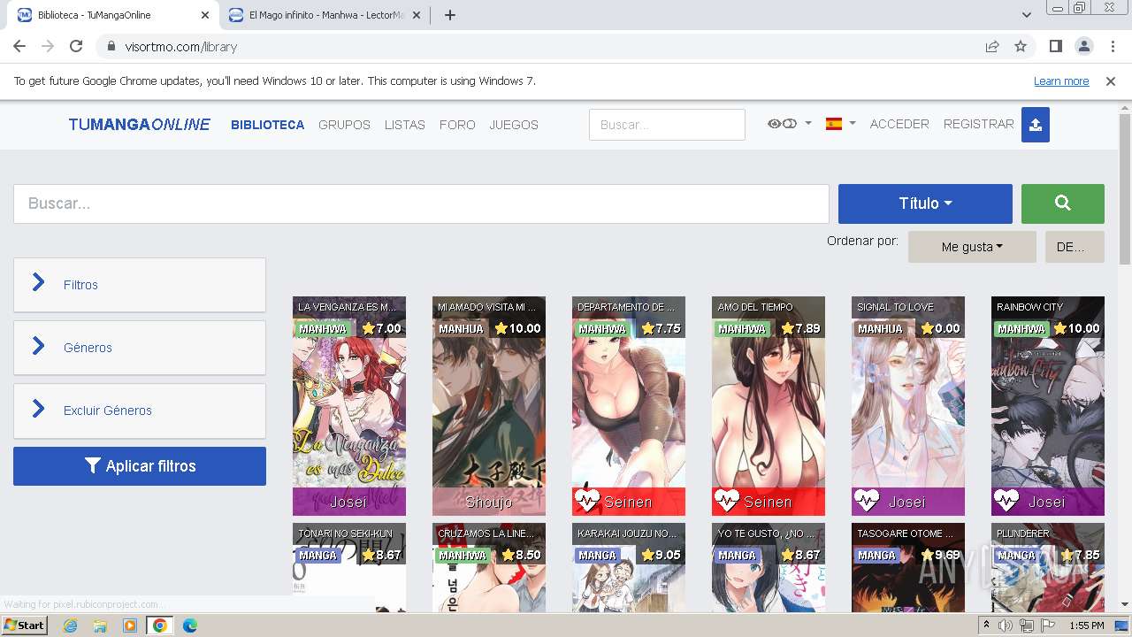
Task: Open the Chrome three-dot menu
Action: (x=1111, y=47)
